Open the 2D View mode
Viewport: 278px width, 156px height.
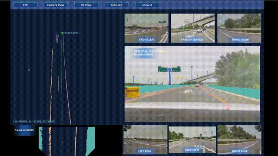(x=86, y=5)
